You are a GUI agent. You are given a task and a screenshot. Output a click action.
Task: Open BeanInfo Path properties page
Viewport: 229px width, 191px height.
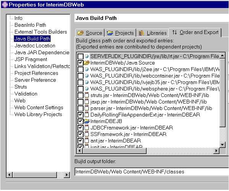pos(30,25)
